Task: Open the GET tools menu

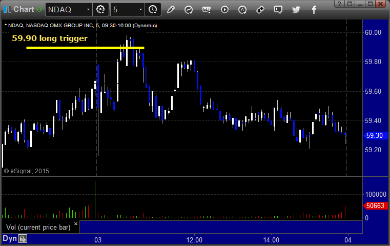Action: (207, 10)
